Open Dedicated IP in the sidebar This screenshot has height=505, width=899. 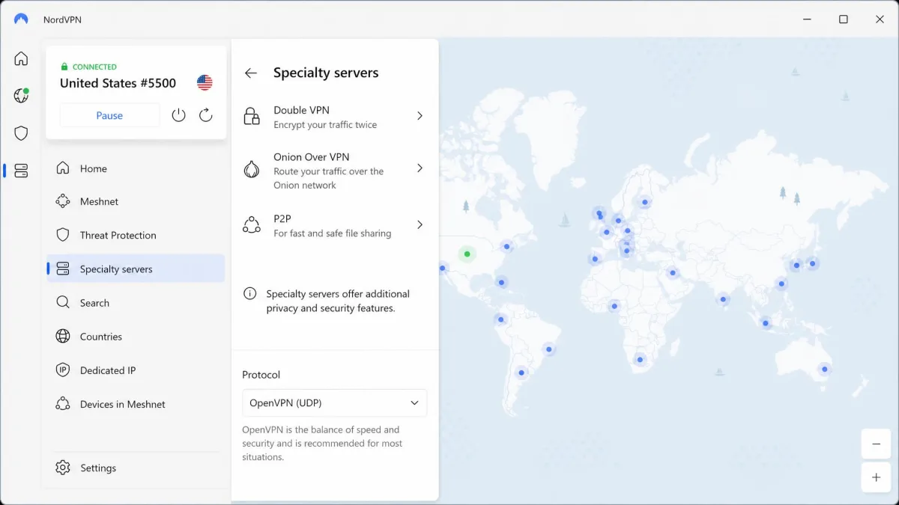pos(136,370)
